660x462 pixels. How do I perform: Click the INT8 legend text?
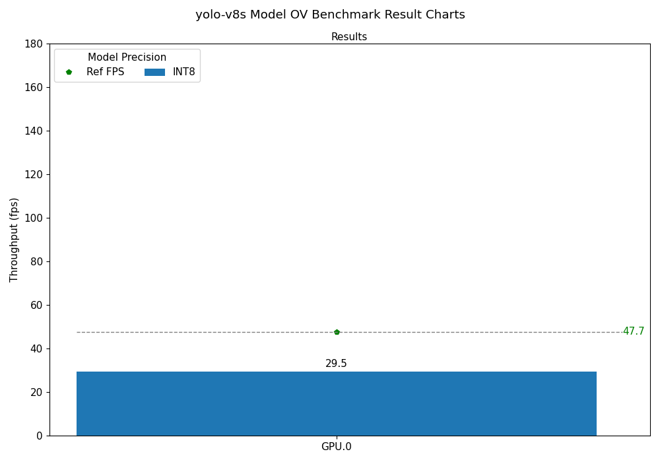pyautogui.click(x=184, y=72)
